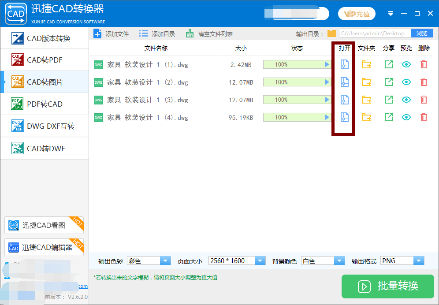Open folder icon for 家具 软装设计 1 (4).dwg
The image size is (439, 305).
point(366,117)
